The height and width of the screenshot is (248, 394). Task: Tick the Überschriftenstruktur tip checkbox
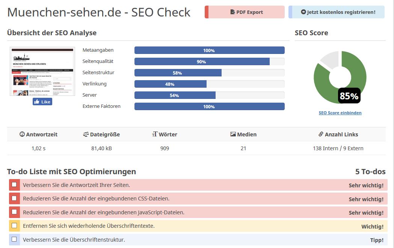[14, 239]
